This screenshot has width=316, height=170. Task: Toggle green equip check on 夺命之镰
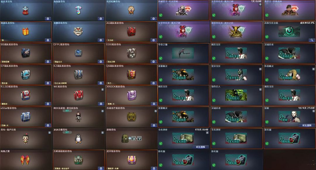tap(161, 58)
